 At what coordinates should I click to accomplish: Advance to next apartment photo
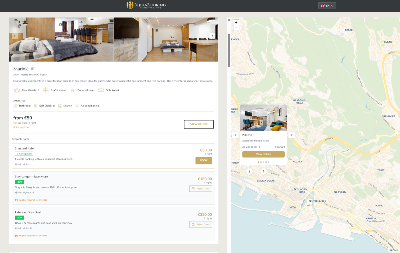point(212,36)
